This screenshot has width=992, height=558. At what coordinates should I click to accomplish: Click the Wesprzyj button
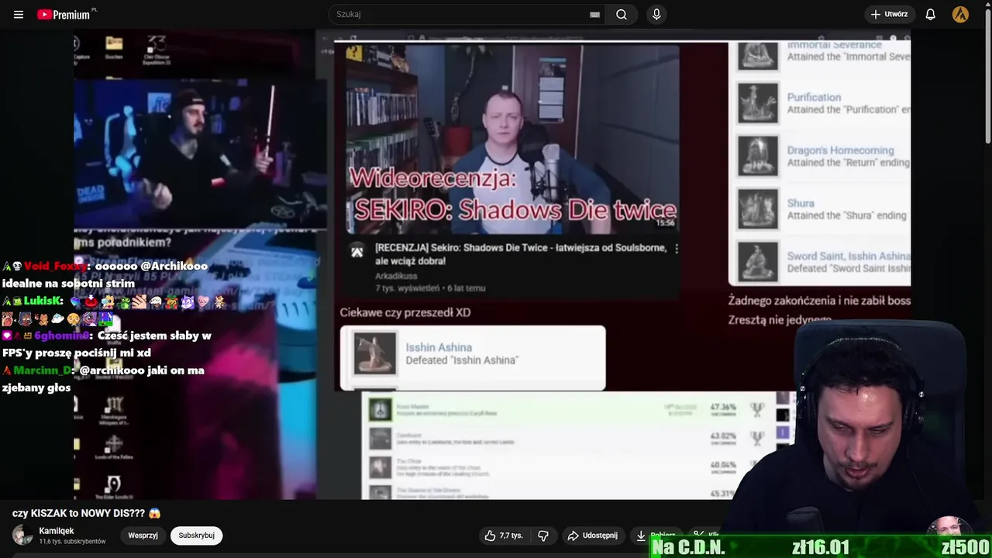point(143,536)
